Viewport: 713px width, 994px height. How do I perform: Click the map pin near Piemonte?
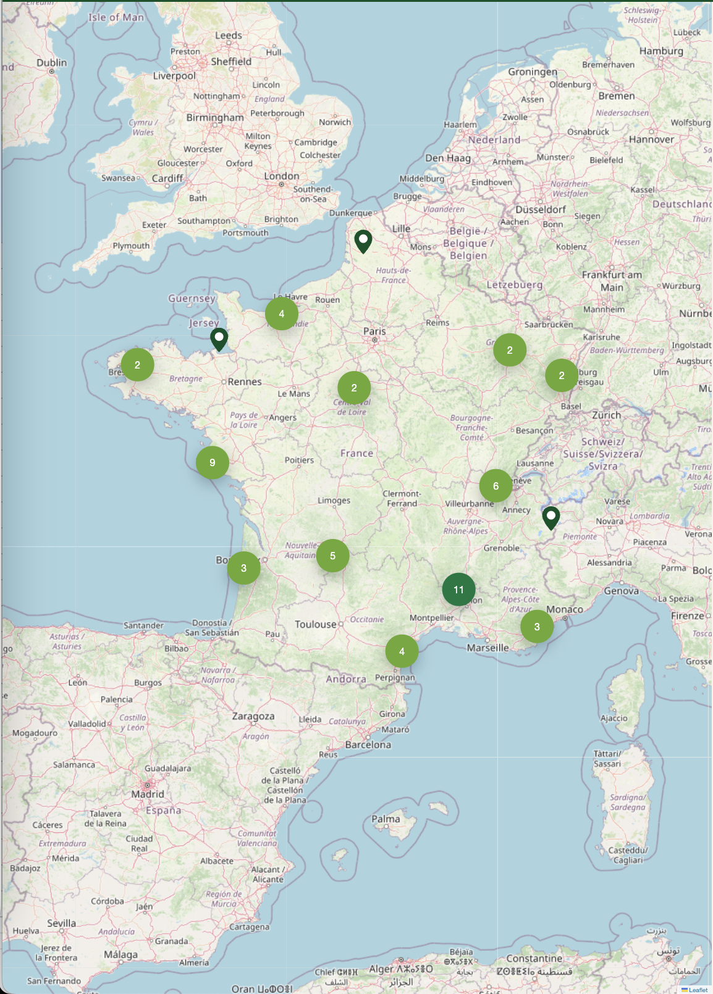coord(551,517)
